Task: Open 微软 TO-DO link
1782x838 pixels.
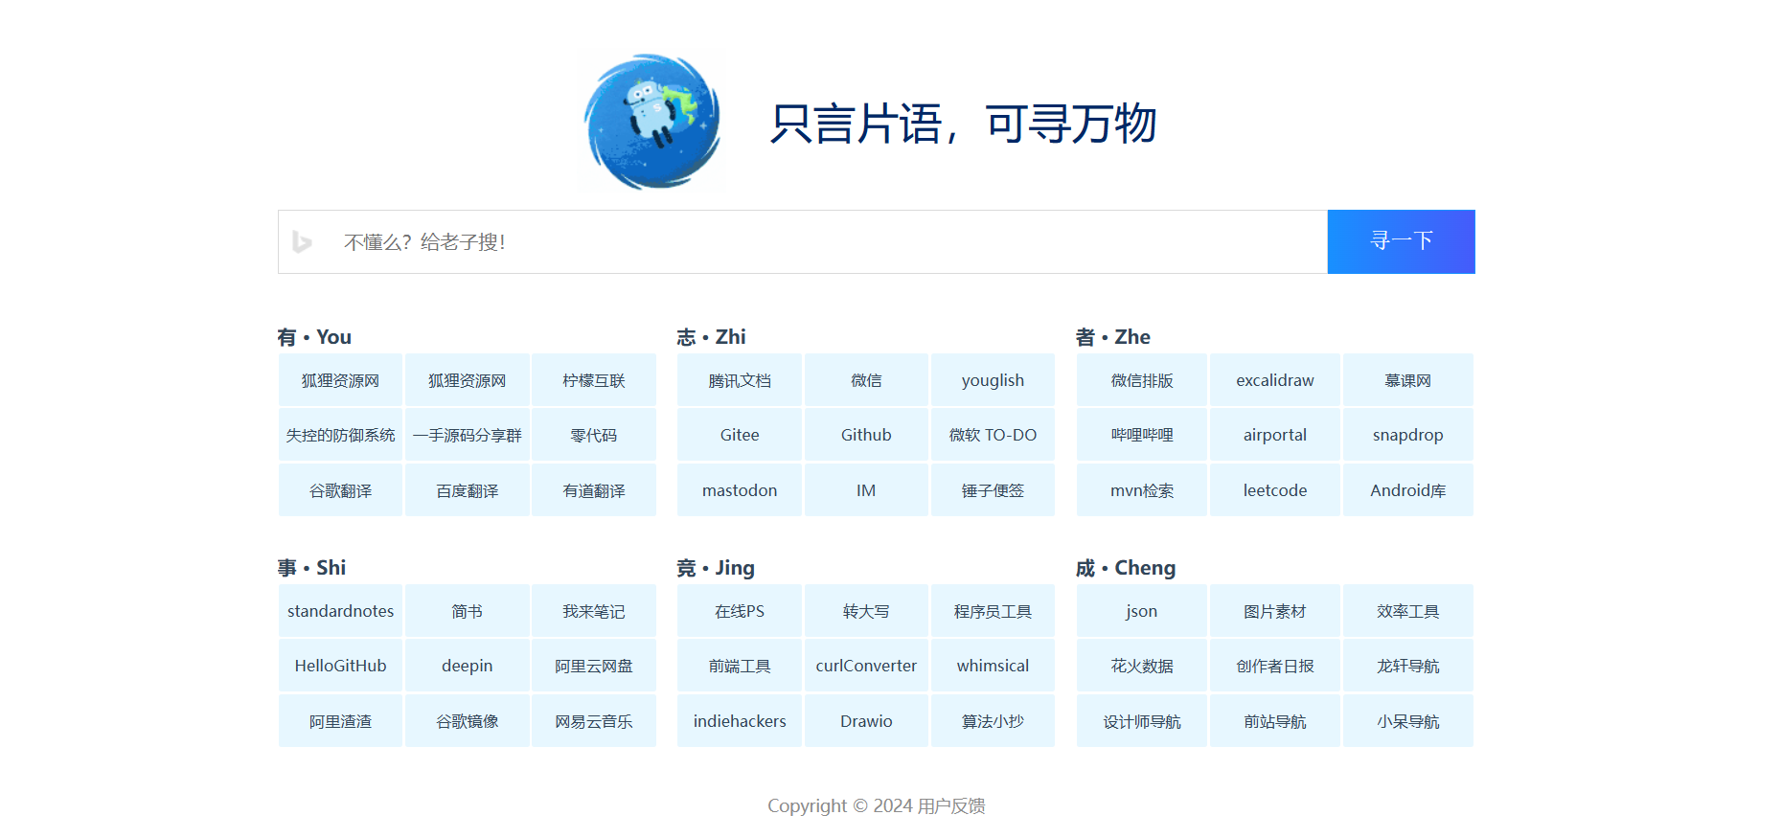Action: click(x=993, y=435)
